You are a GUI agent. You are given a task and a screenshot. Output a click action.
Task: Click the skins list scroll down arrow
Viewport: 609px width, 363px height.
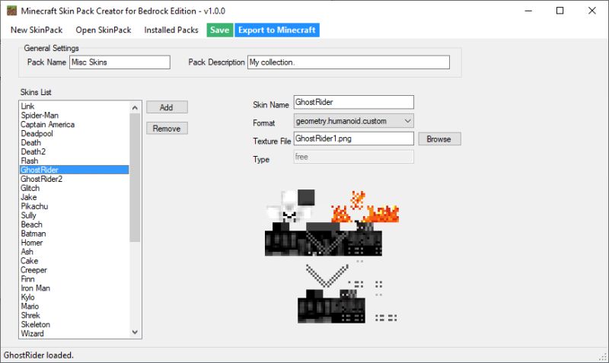click(x=135, y=332)
